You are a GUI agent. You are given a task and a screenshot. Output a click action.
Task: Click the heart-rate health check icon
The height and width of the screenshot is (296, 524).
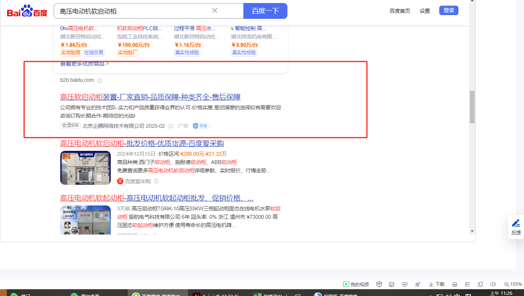click(x=405, y=284)
